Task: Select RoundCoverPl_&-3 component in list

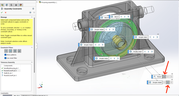Action: (x=10, y=75)
